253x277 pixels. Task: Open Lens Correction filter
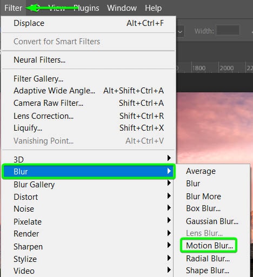pyautogui.click(x=88, y=116)
